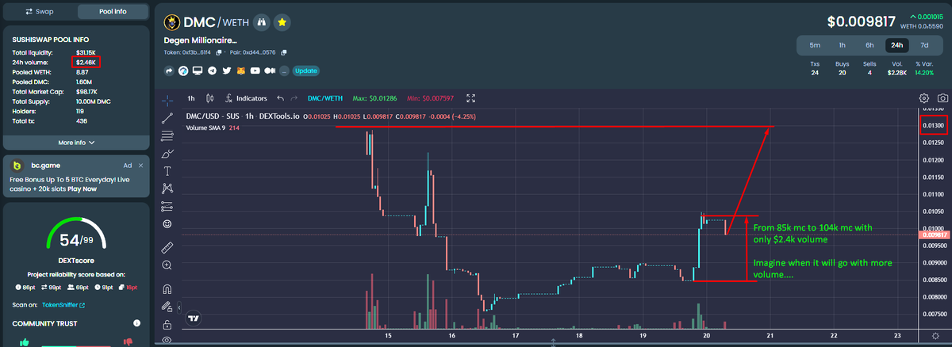The height and width of the screenshot is (347, 952).
Task: Select the crosshair cursor tool
Action: [x=167, y=101]
